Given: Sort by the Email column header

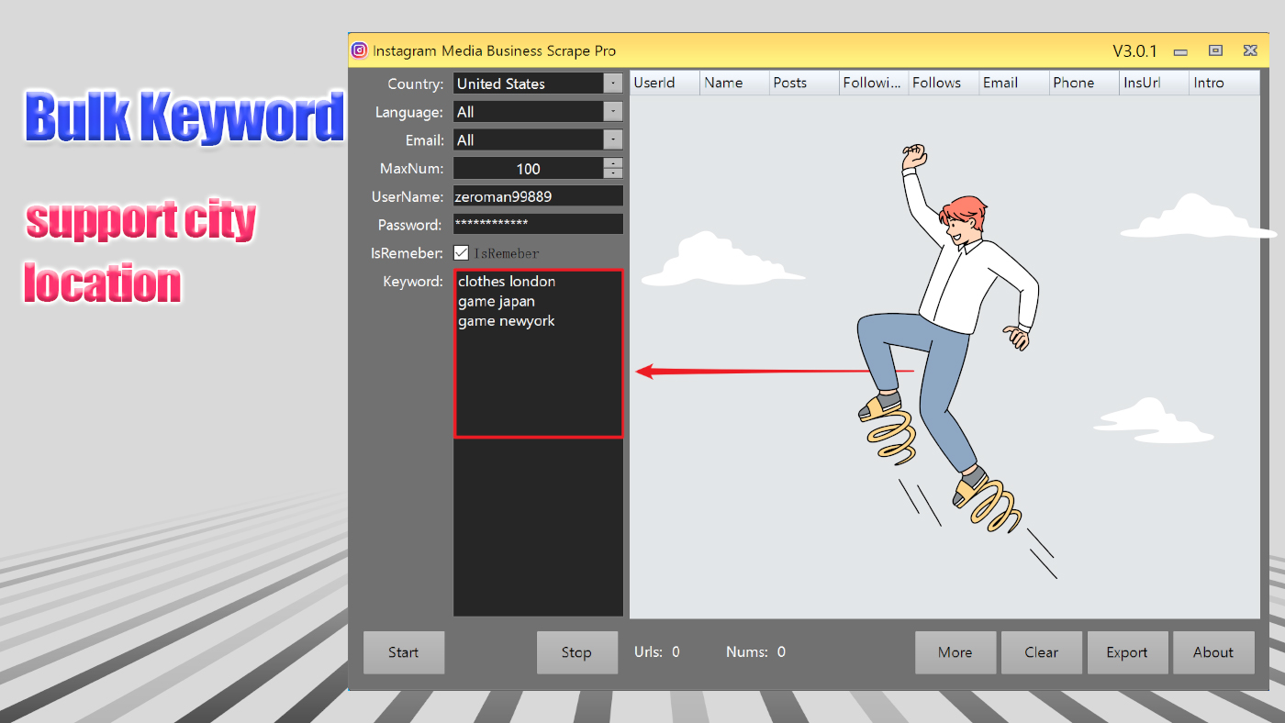Looking at the screenshot, I should tap(1013, 83).
